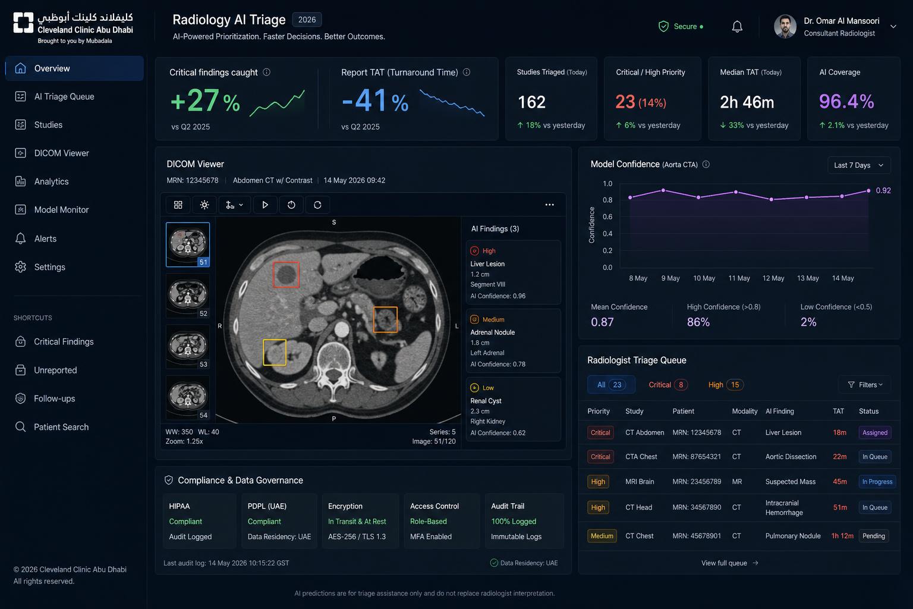Expand the user profile dropdown chevron
This screenshot has width=913, height=609.
pyautogui.click(x=893, y=27)
